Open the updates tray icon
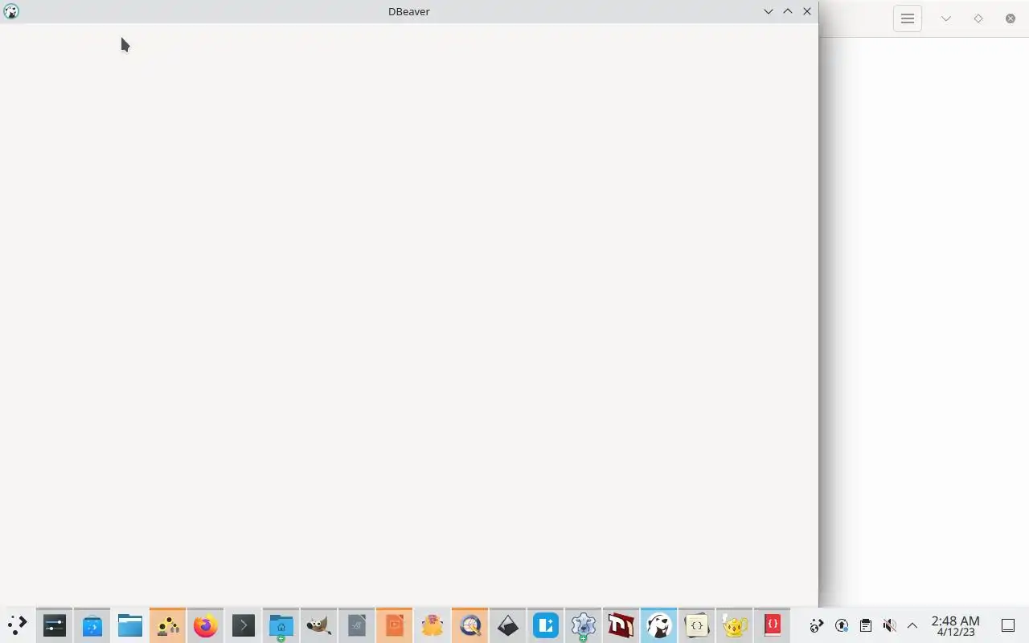Viewport: 1029px width, 643px height. (x=842, y=625)
